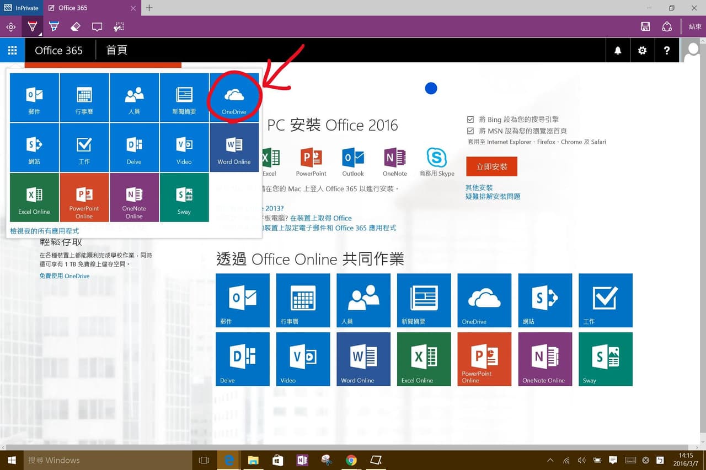706x470 pixels.
Task: Open 行事曆 tile in the app launcher panel
Action: [84, 98]
